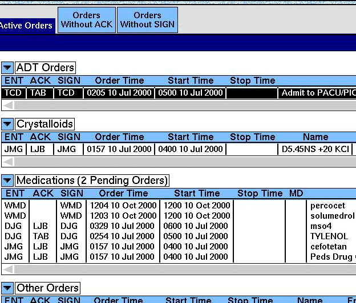Click the mso4 medication row
Viewport: 356px width, 303px height.
(x=319, y=226)
